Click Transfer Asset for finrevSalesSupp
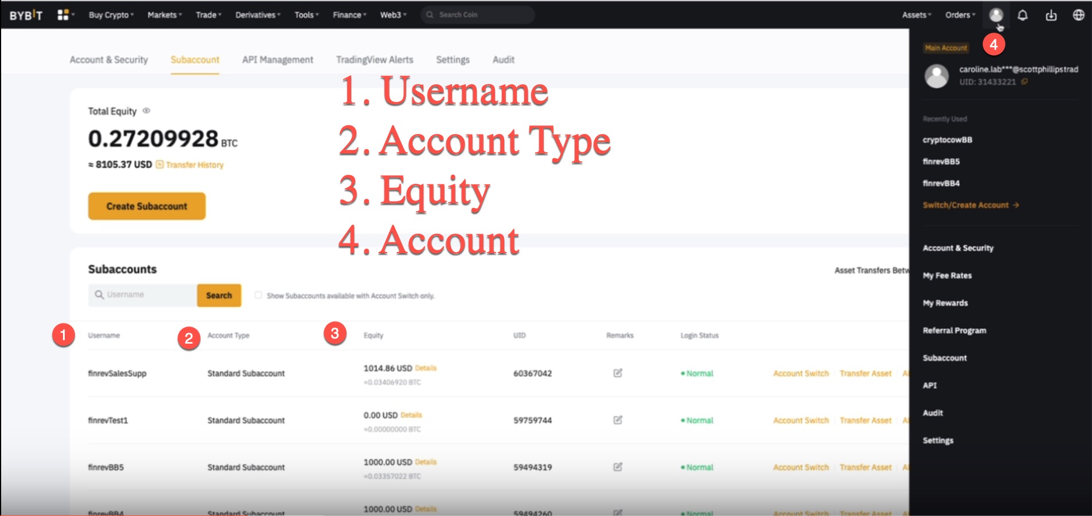1092x516 pixels. click(x=866, y=373)
